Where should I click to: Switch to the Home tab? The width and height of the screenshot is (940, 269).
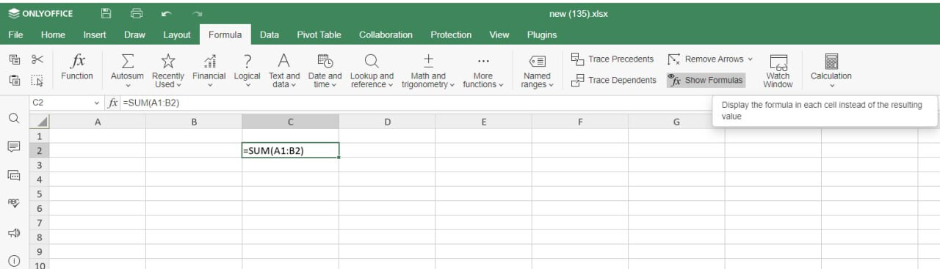[x=53, y=34]
